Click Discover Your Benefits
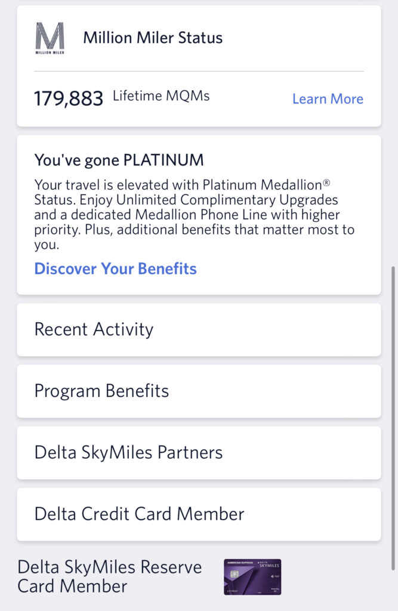398x611 pixels. 115,269
